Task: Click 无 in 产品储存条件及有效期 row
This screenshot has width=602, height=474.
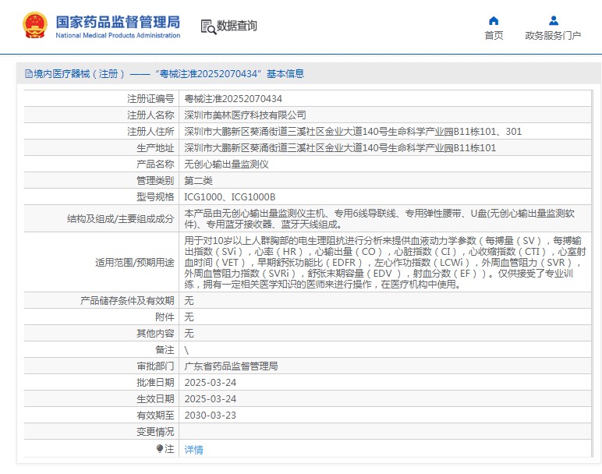Action: 189,300
